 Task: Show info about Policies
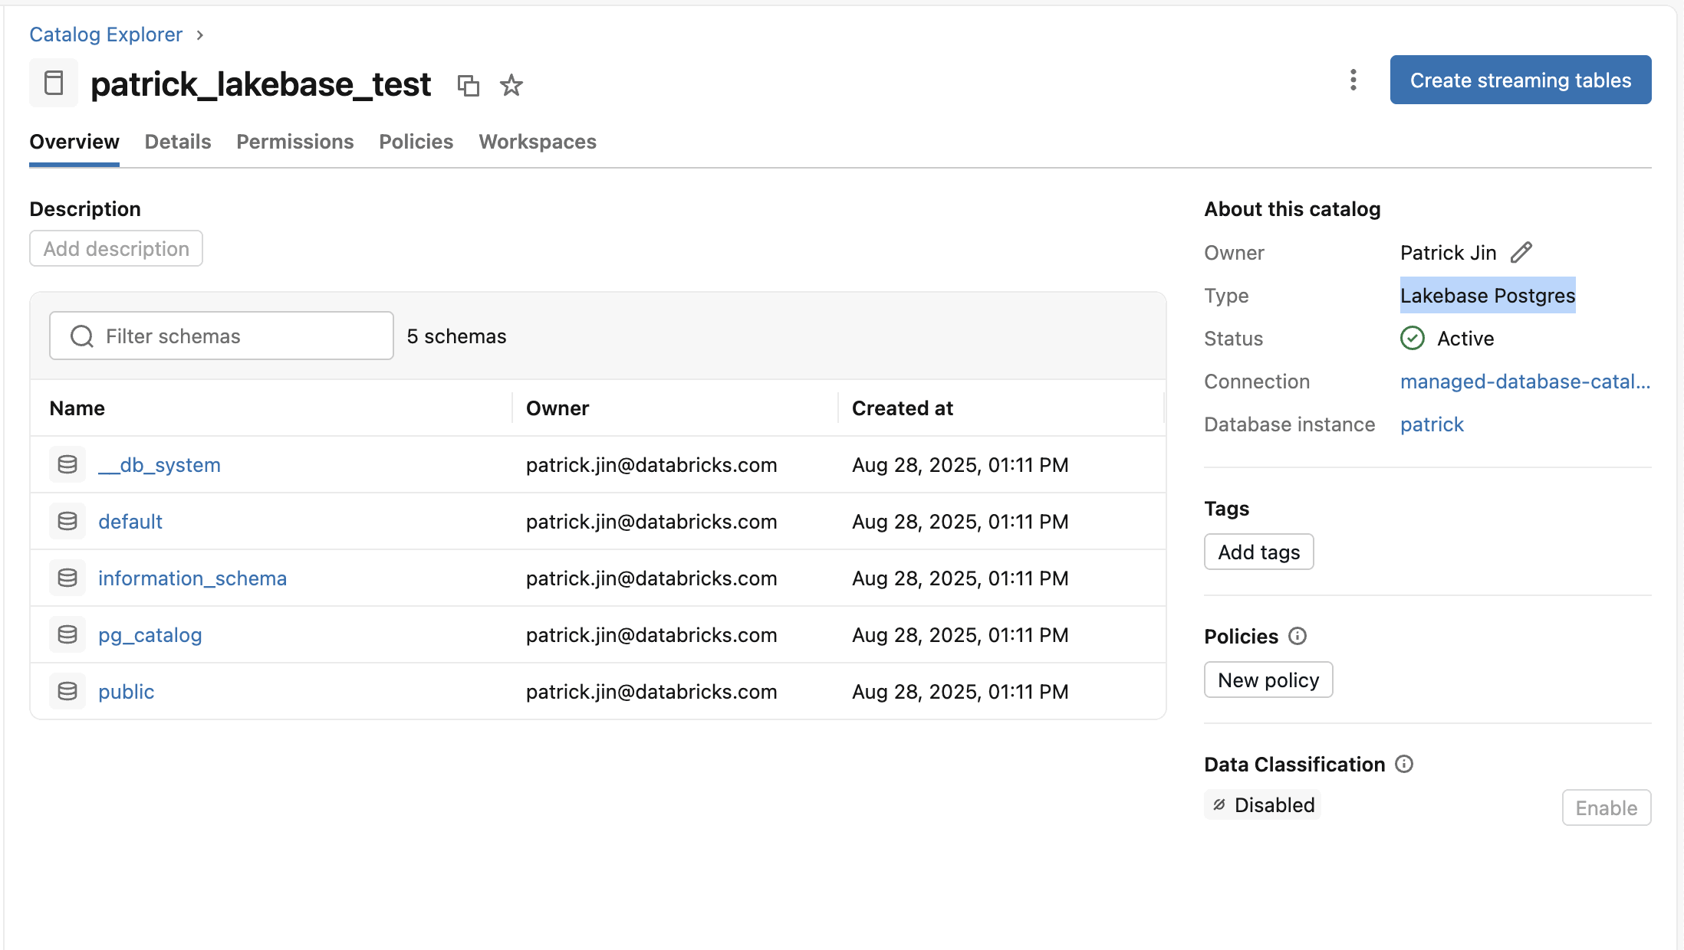point(1298,636)
